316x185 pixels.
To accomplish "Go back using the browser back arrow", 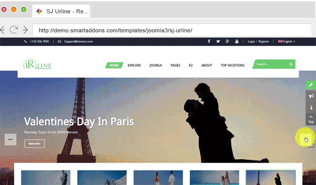I will pyautogui.click(x=3, y=30).
